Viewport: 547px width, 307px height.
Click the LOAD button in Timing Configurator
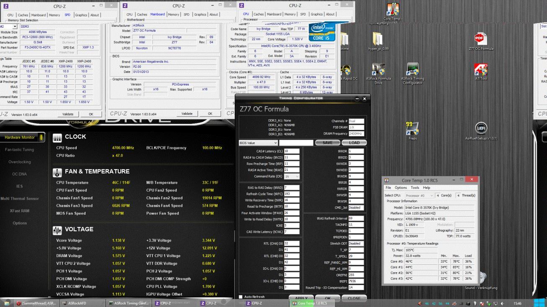click(354, 143)
